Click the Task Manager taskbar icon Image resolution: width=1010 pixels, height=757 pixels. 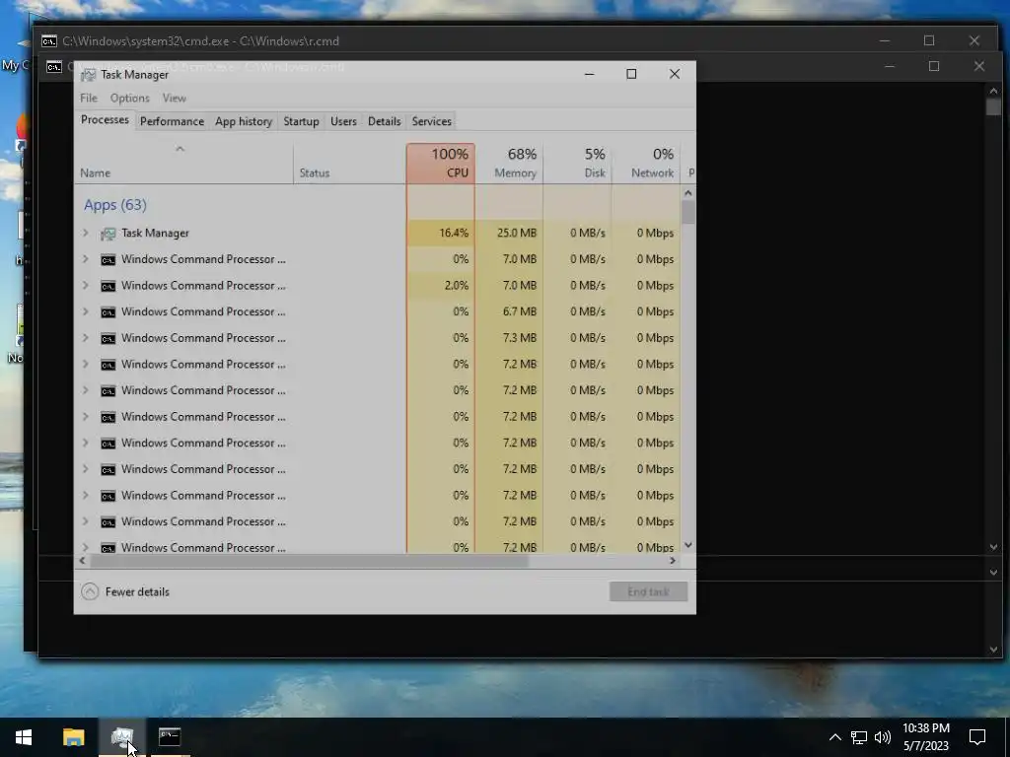[121, 737]
